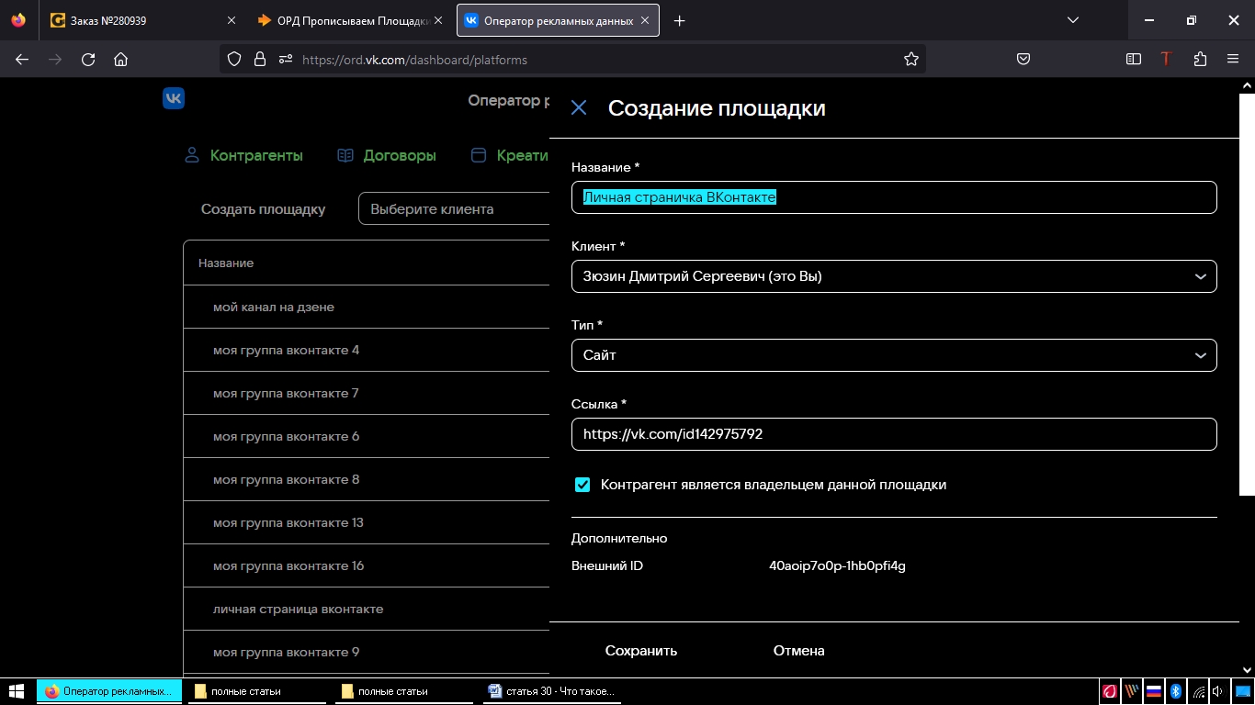The image size is (1255, 705).
Task: Select the Оператор рекламных данных tab
Action: 558,20
